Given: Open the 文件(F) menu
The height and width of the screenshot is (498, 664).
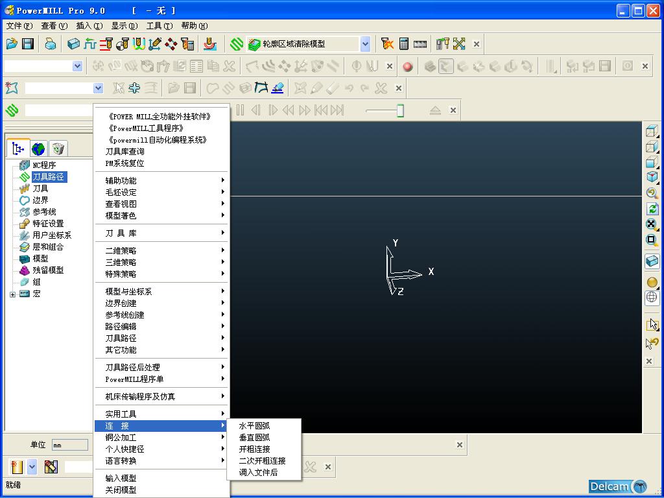Looking at the screenshot, I should (19, 26).
